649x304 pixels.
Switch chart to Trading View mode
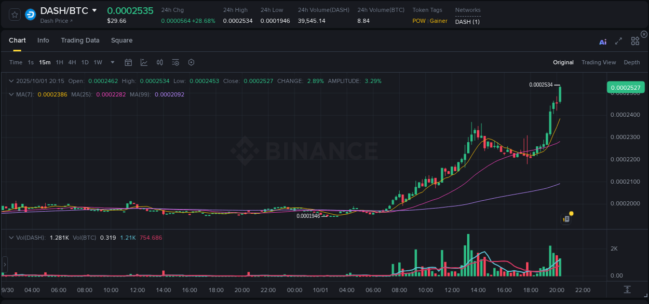(599, 62)
